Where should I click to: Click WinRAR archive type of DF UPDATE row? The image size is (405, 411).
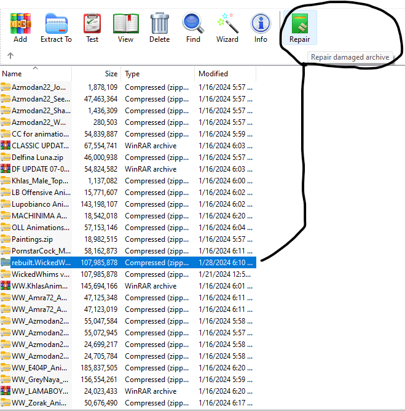(151, 169)
